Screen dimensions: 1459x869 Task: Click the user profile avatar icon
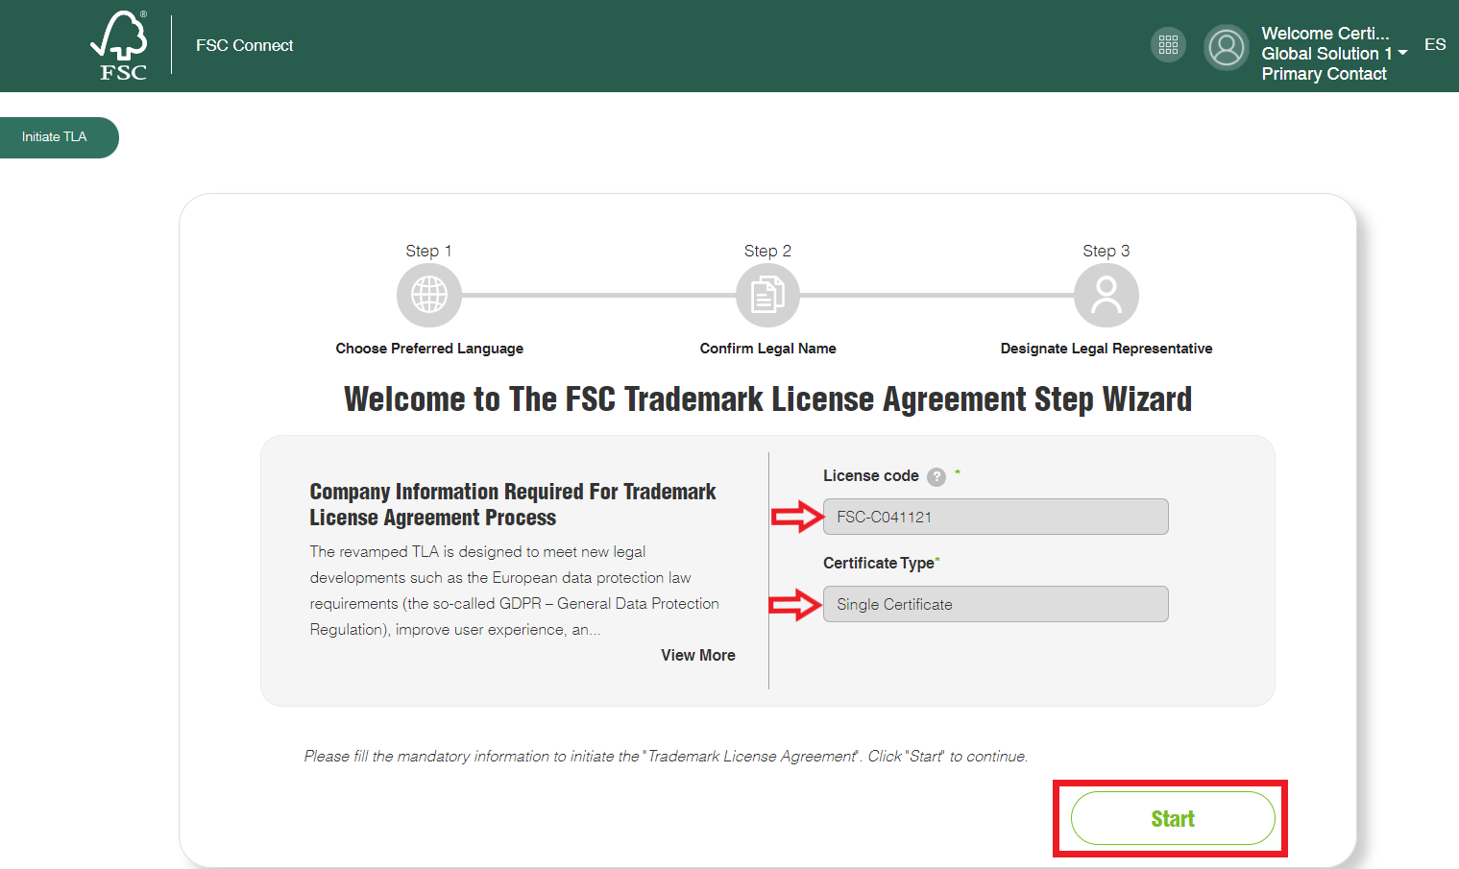[1226, 47]
